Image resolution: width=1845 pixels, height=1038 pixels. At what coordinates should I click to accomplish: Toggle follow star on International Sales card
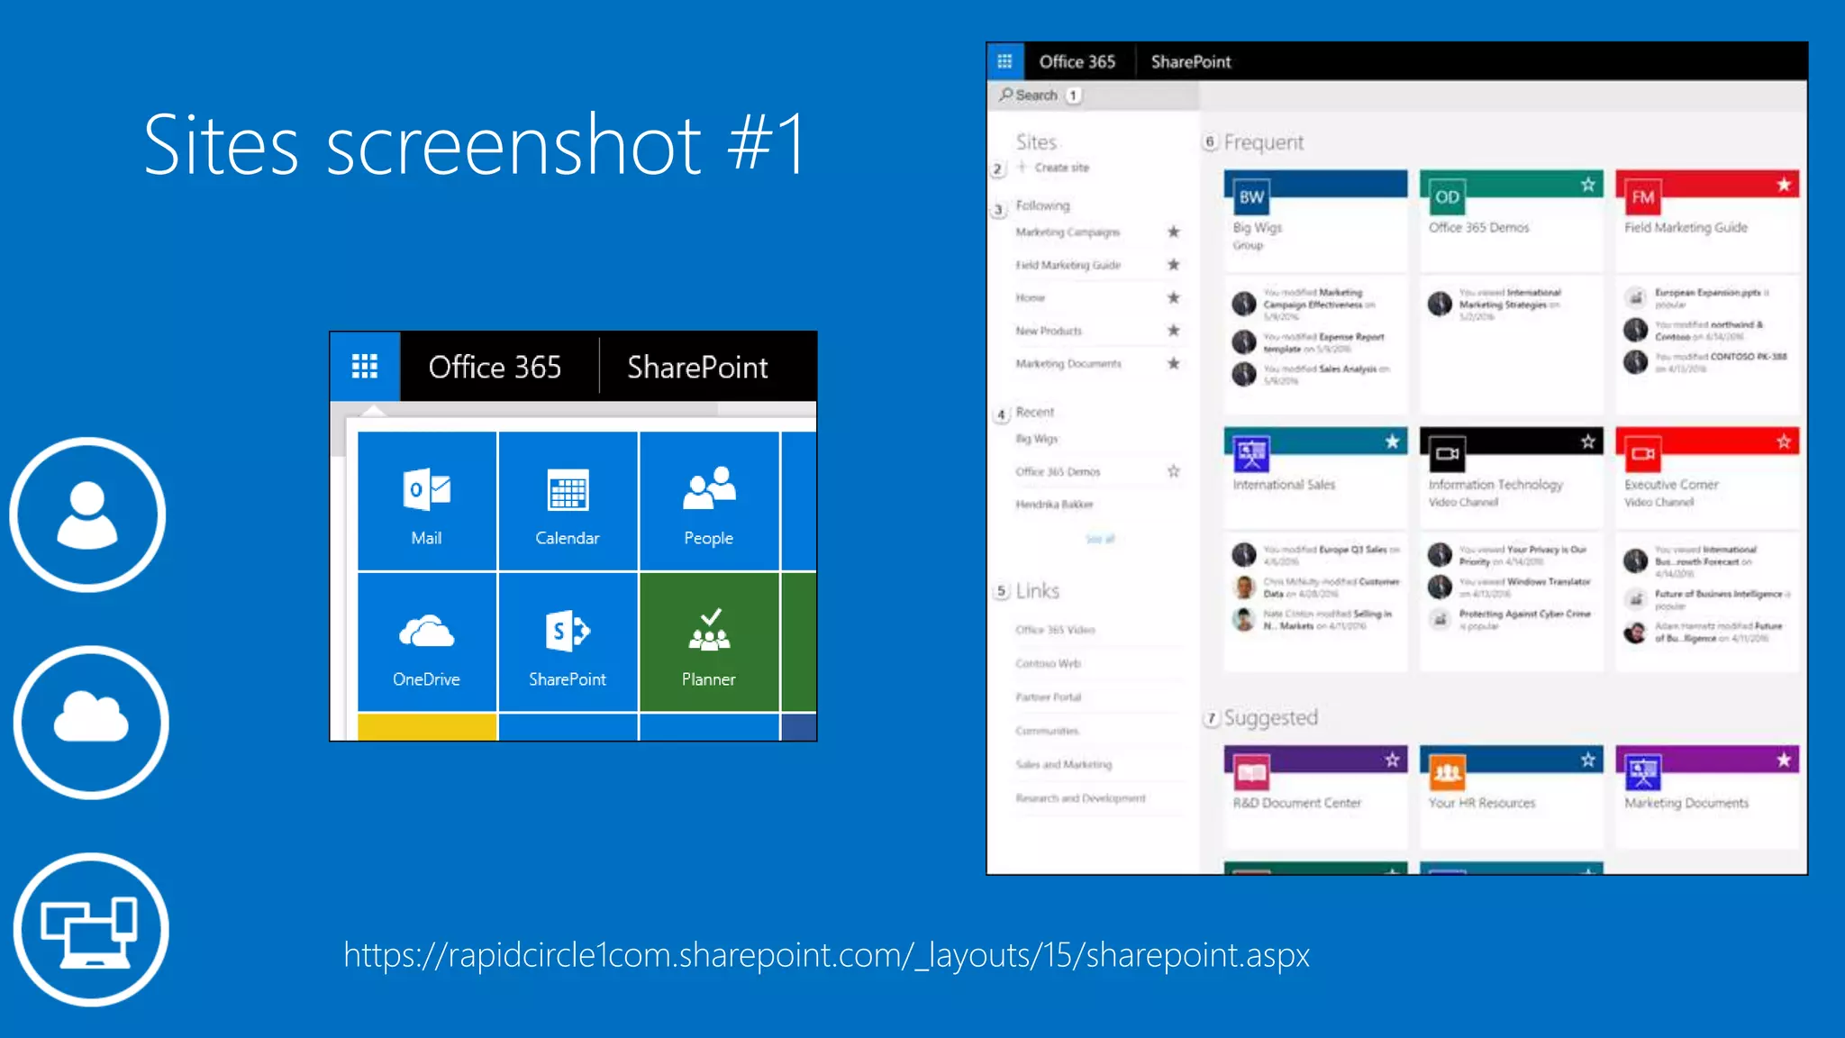[1393, 442]
